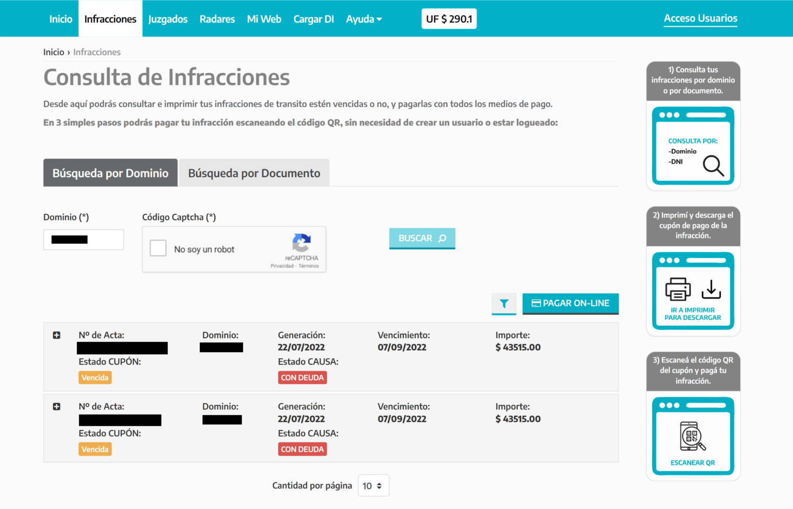
Task: Click the download icon in step 2 panel
Action: 711,289
